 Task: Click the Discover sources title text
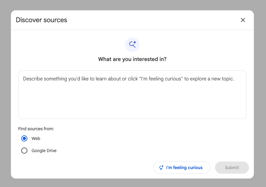pyautogui.click(x=41, y=20)
